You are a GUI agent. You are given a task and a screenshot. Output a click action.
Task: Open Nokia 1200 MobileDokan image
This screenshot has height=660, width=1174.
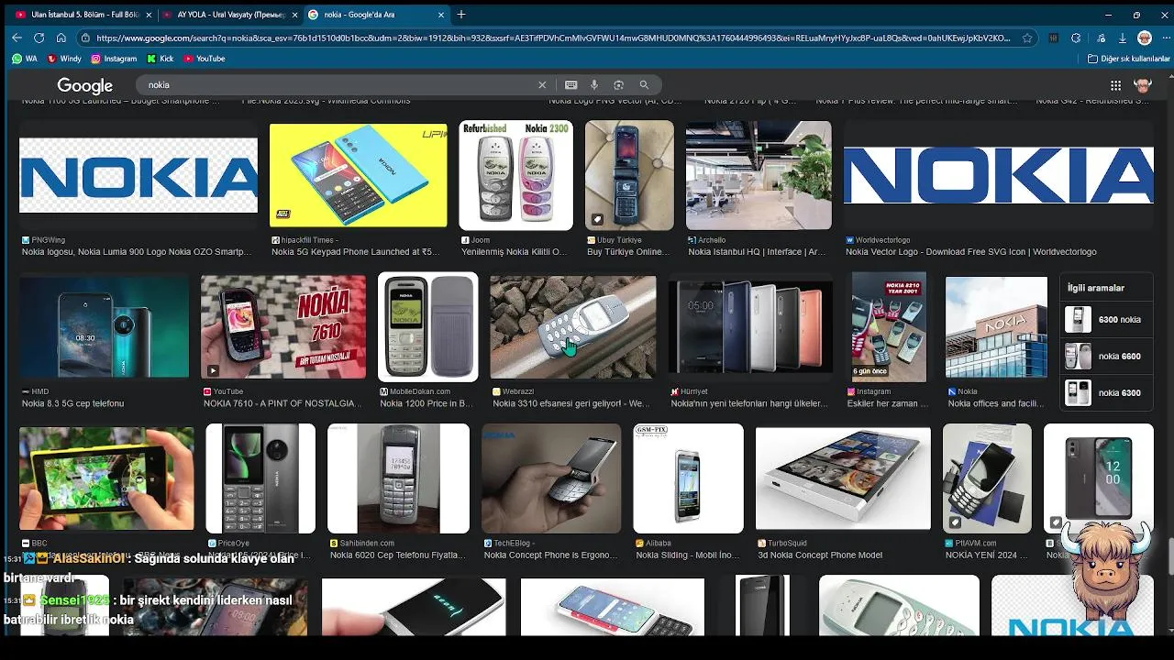[428, 326]
